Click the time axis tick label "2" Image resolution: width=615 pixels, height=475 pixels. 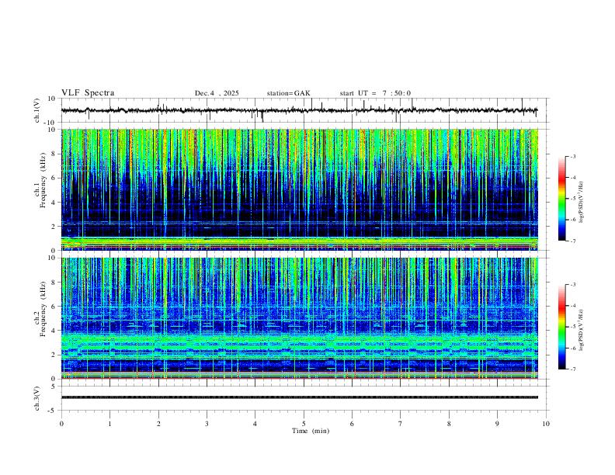(158, 424)
